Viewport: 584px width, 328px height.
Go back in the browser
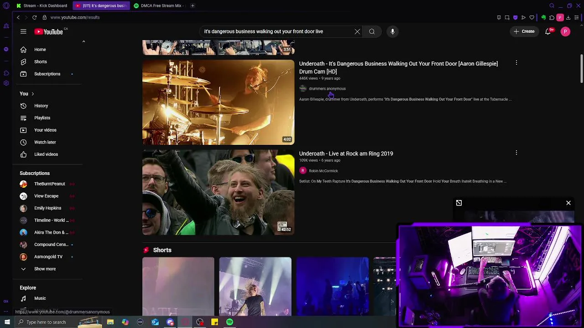coord(18,17)
